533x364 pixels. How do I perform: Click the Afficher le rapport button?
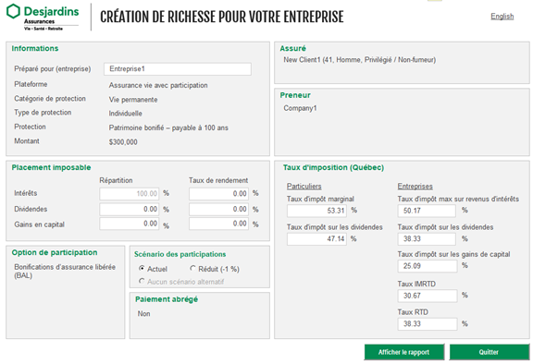pos(403,352)
